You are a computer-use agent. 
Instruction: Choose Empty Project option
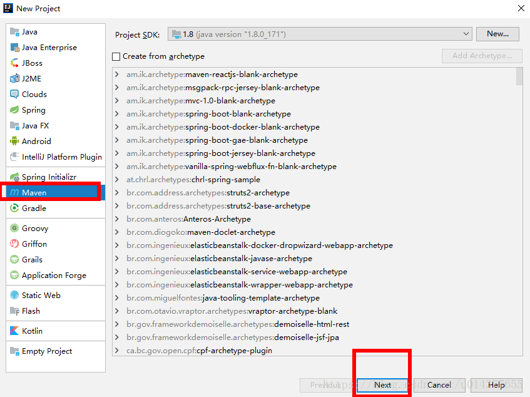pos(56,351)
